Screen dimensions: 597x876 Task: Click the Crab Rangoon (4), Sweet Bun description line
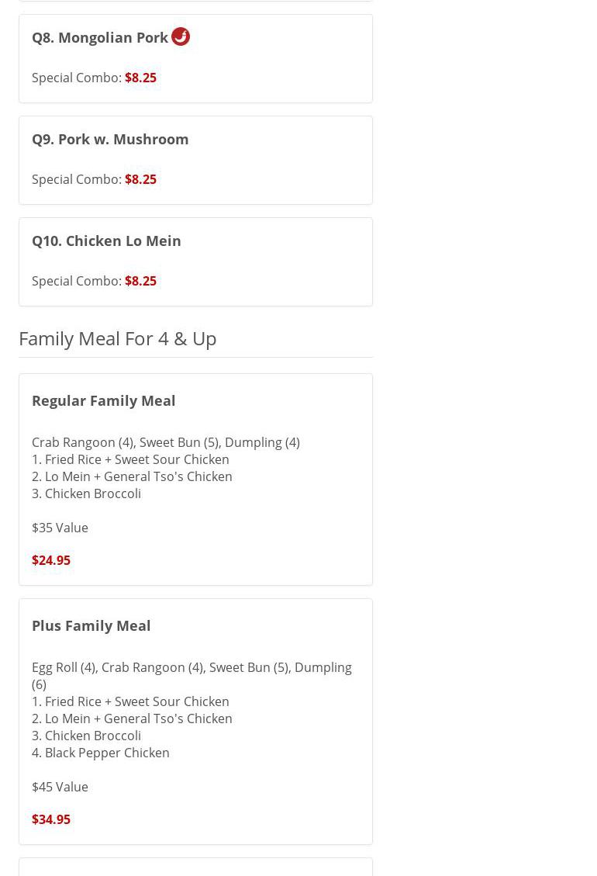tap(165, 442)
